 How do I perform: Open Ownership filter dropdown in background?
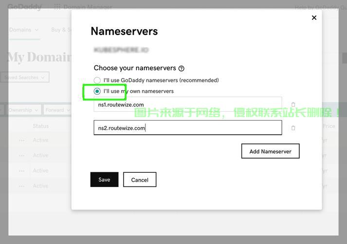tap(24, 110)
